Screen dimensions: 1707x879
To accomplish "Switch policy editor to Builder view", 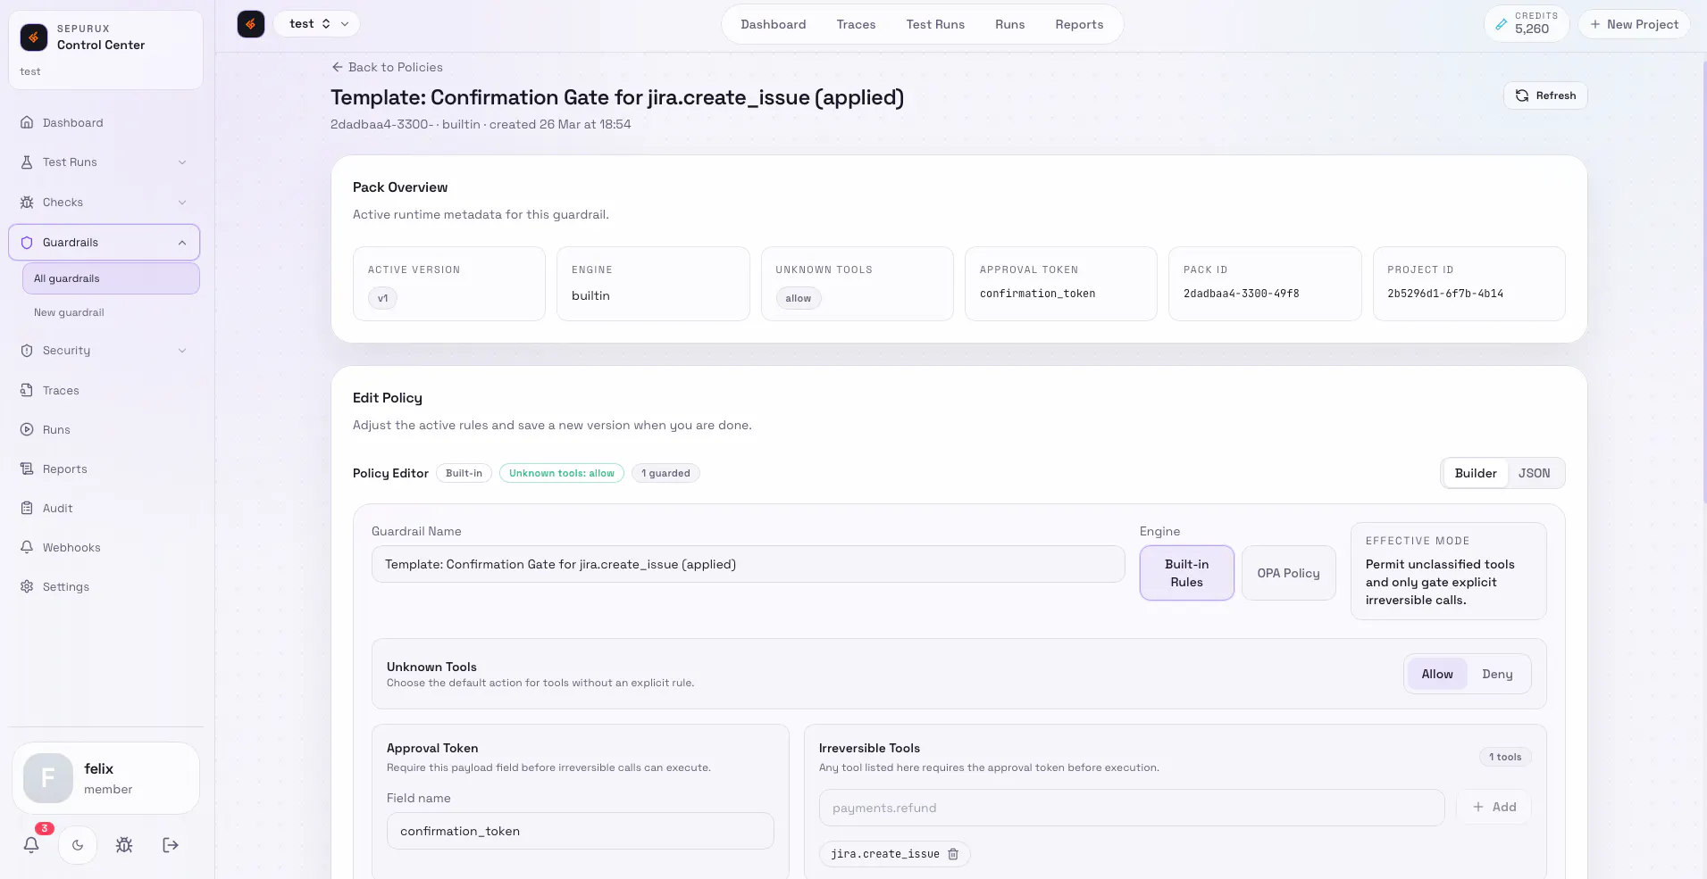I will click(x=1476, y=473).
